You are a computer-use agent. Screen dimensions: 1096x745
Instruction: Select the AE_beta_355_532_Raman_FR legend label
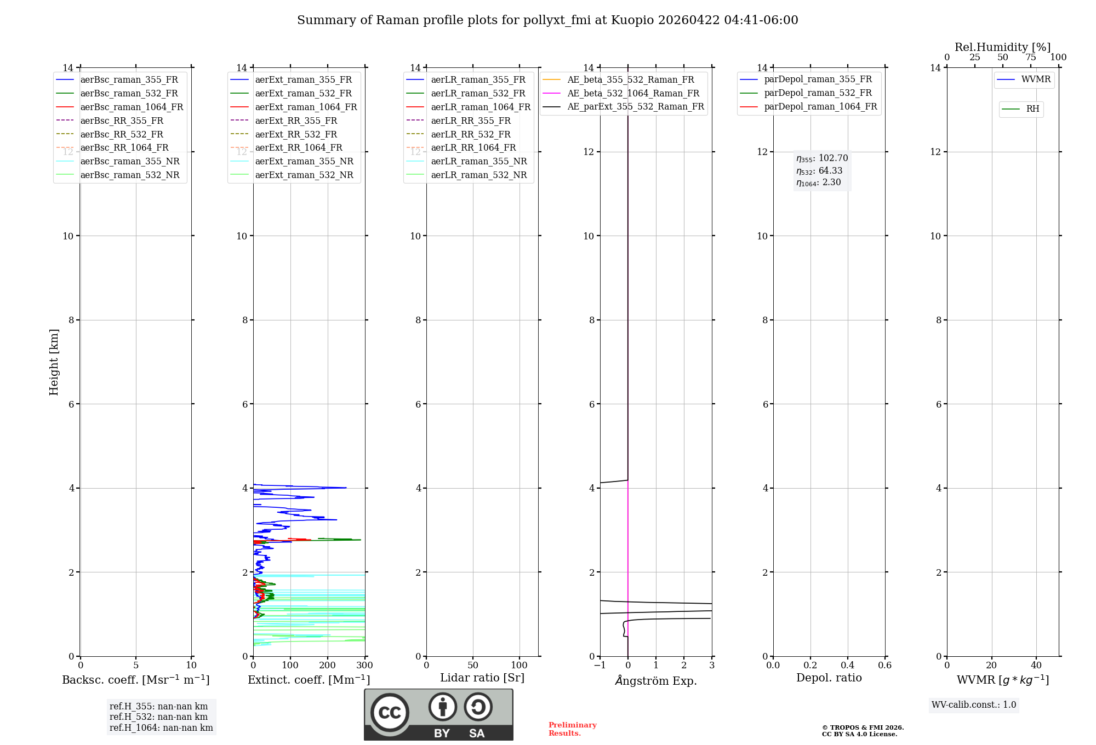pyautogui.click(x=630, y=80)
